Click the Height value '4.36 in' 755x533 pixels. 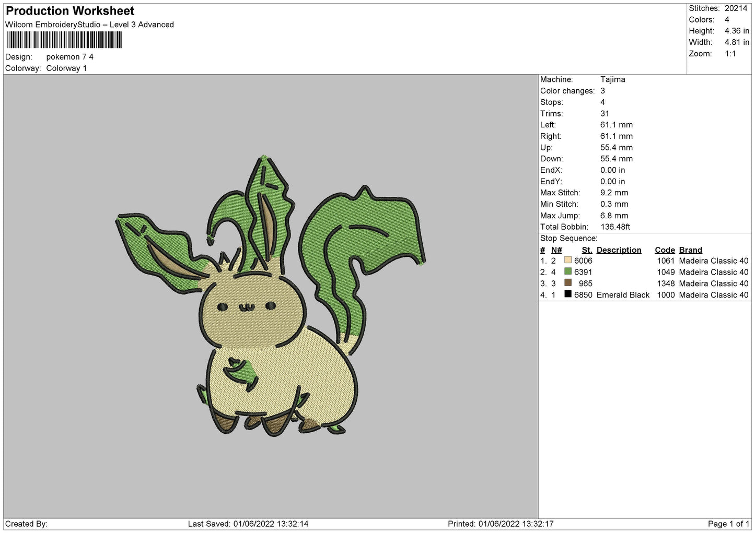[x=737, y=31]
